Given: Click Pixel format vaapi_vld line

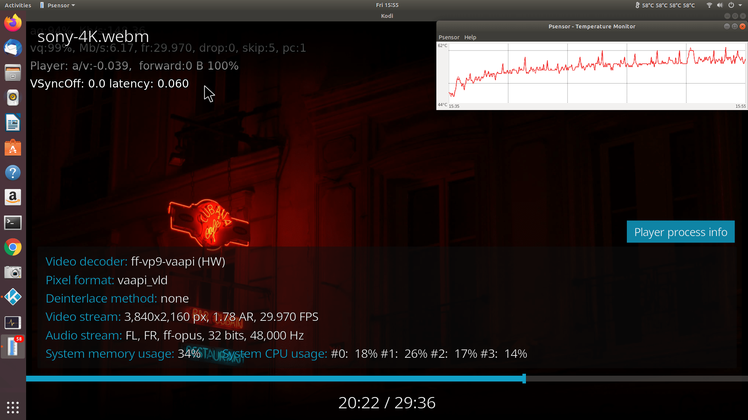Looking at the screenshot, I should tap(106, 280).
